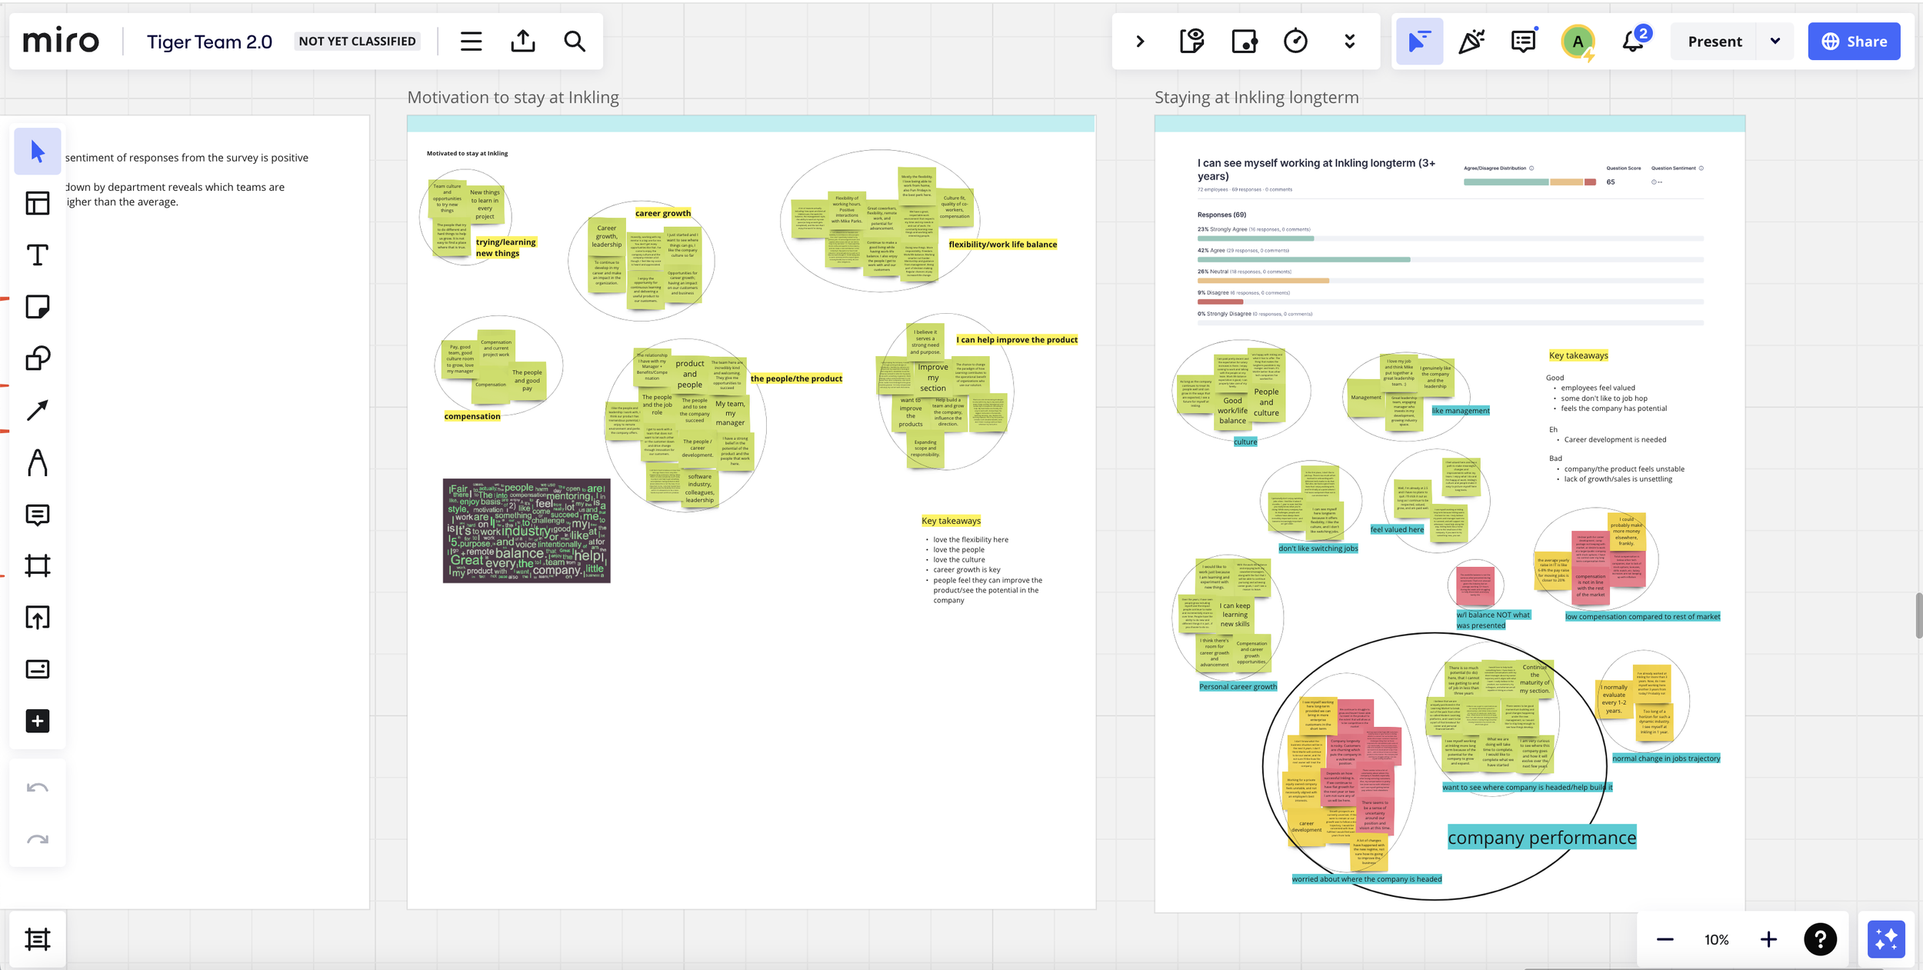Select the survey question heading text
This screenshot has height=970, width=1923.
click(x=1315, y=169)
